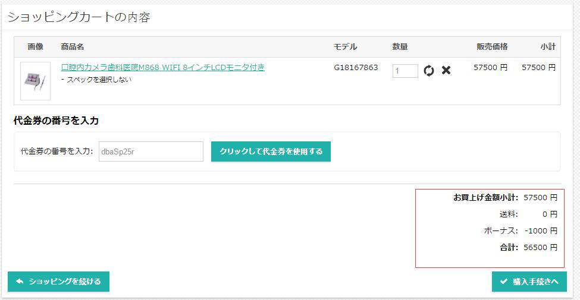Screen dimensions: 580x300
Task: Click the coupon number input field
Action: coord(151,151)
